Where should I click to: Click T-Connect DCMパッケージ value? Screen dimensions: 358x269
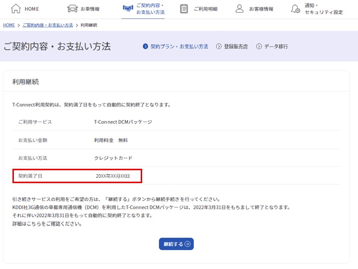point(123,122)
